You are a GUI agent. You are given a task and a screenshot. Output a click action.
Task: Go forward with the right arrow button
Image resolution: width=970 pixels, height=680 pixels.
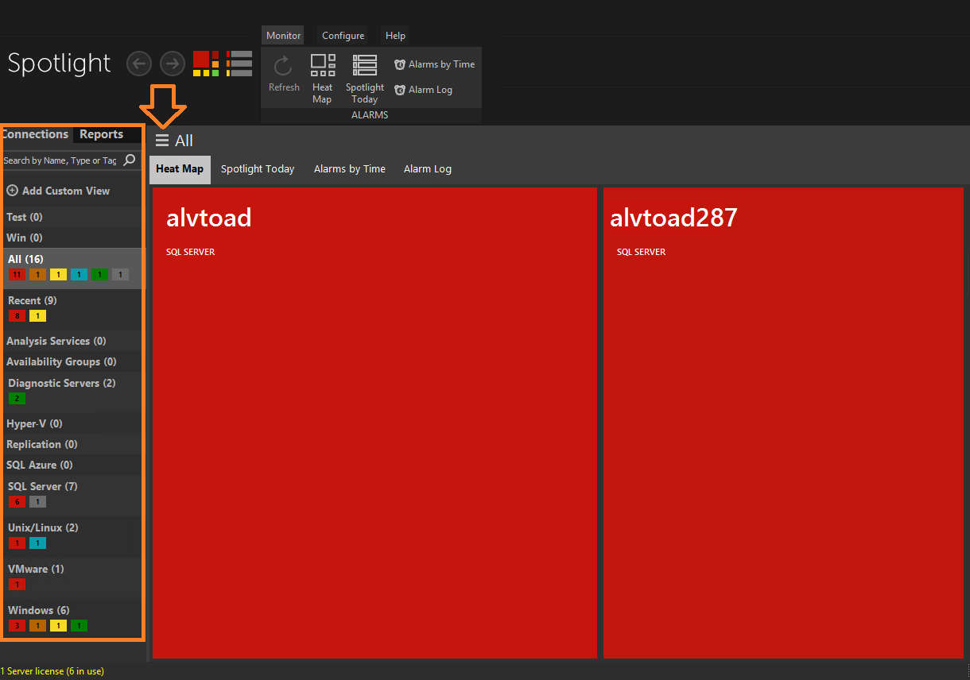tap(173, 63)
